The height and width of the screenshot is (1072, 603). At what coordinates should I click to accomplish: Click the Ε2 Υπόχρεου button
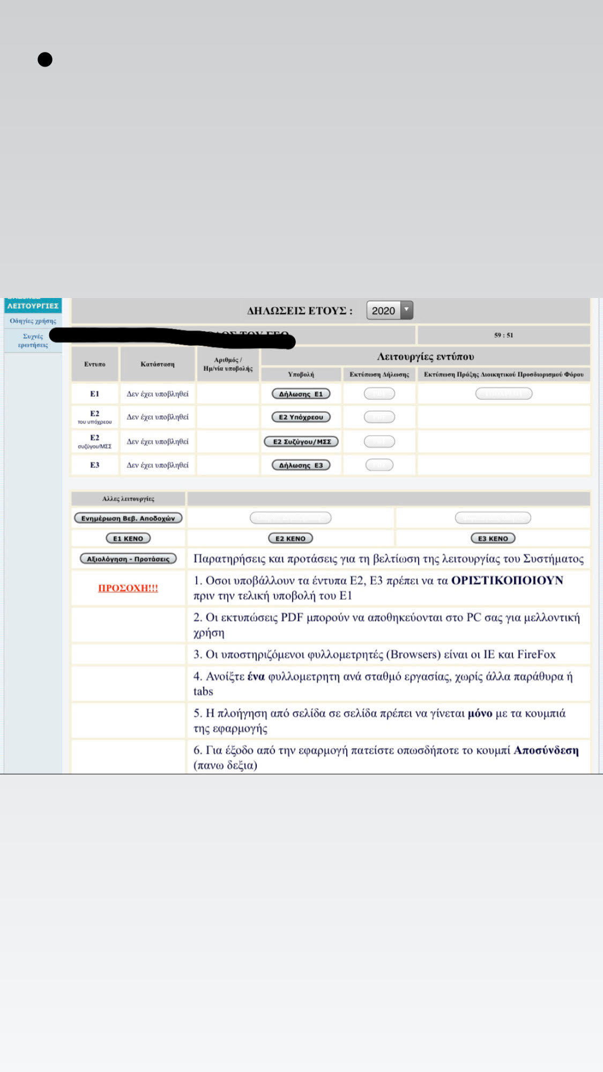pyautogui.click(x=301, y=417)
